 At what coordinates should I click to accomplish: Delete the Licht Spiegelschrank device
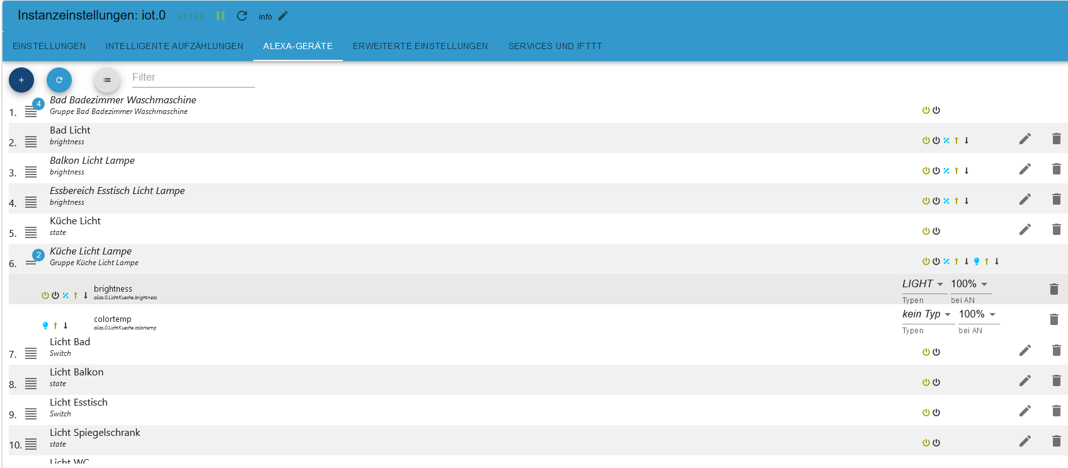pyautogui.click(x=1057, y=441)
